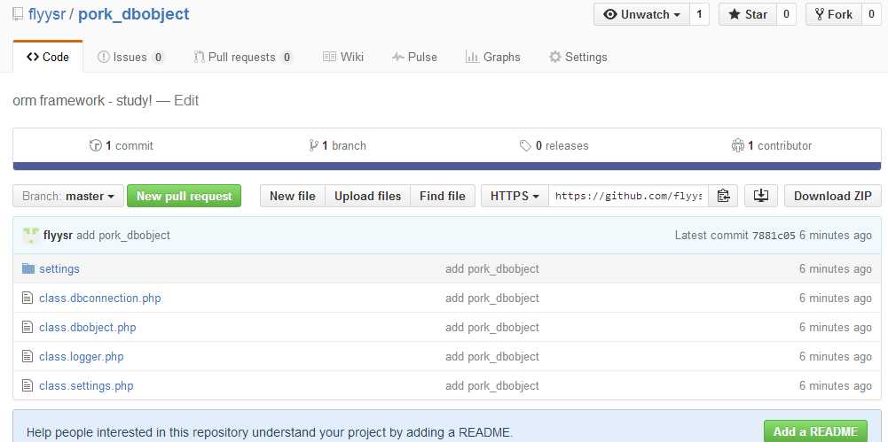The height and width of the screenshot is (442, 888).
Task: Open the 0 releases link
Action: point(554,146)
